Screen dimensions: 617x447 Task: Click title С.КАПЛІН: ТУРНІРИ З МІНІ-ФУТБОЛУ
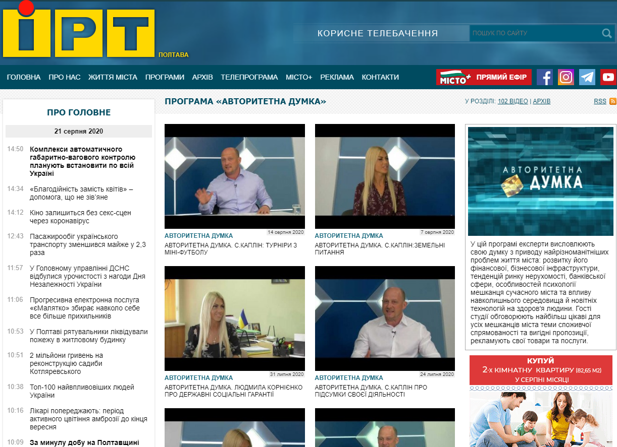[231, 248]
